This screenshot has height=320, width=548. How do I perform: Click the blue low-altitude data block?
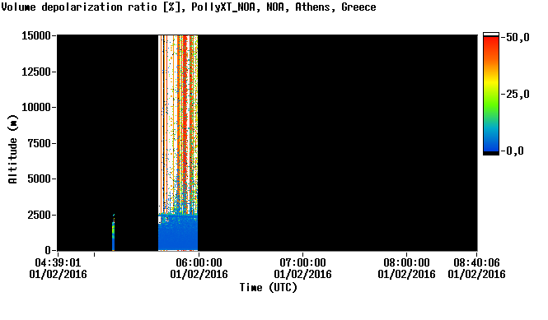pyautogui.click(x=178, y=233)
